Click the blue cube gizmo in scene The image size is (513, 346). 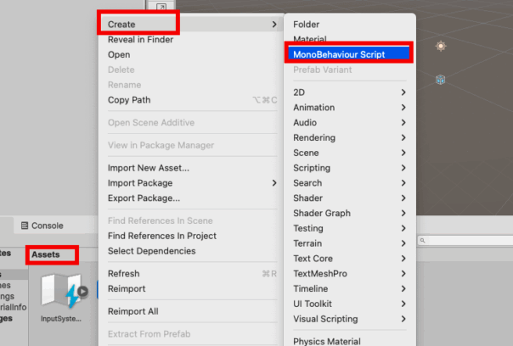[441, 80]
